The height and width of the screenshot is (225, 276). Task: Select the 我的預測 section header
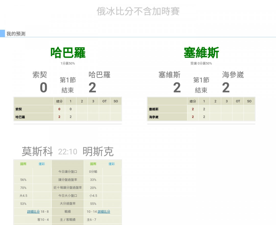pyautogui.click(x=16, y=34)
